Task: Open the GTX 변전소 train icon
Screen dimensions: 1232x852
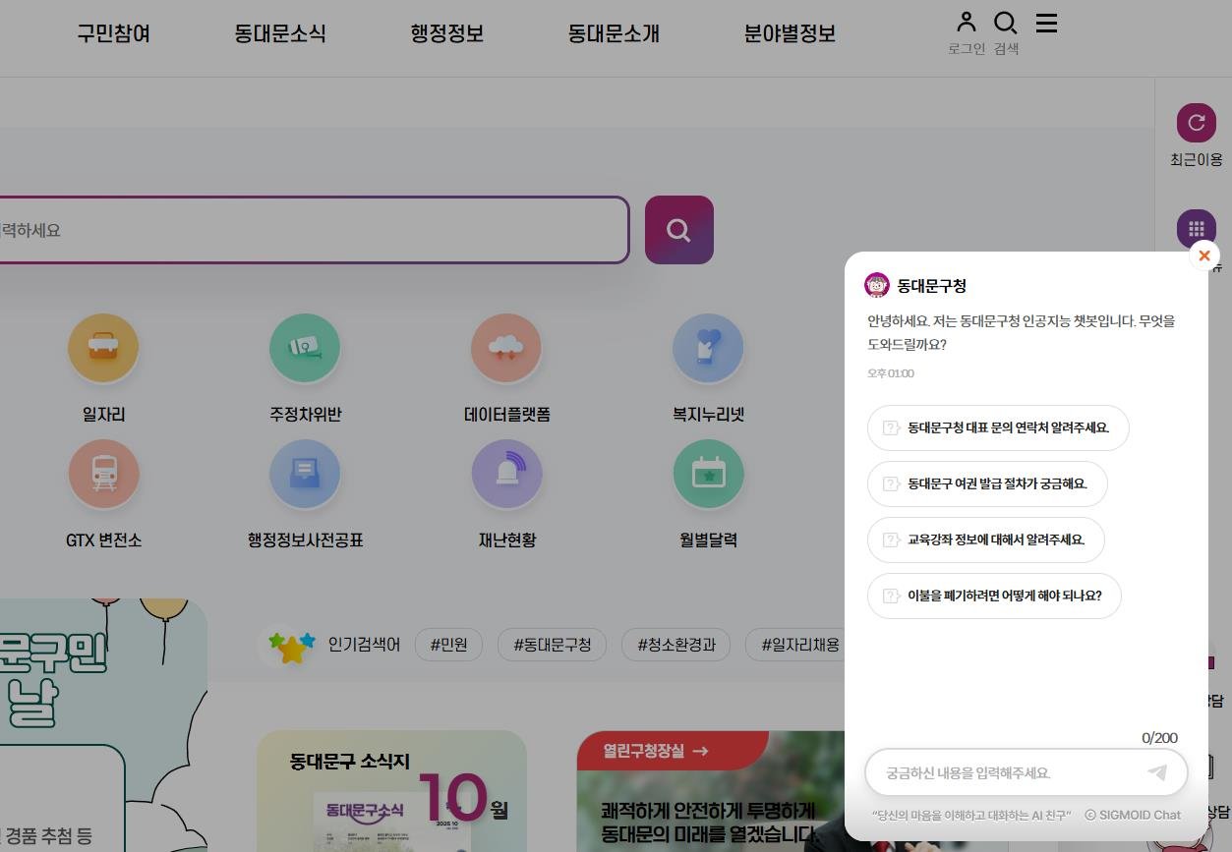Action: (x=103, y=475)
